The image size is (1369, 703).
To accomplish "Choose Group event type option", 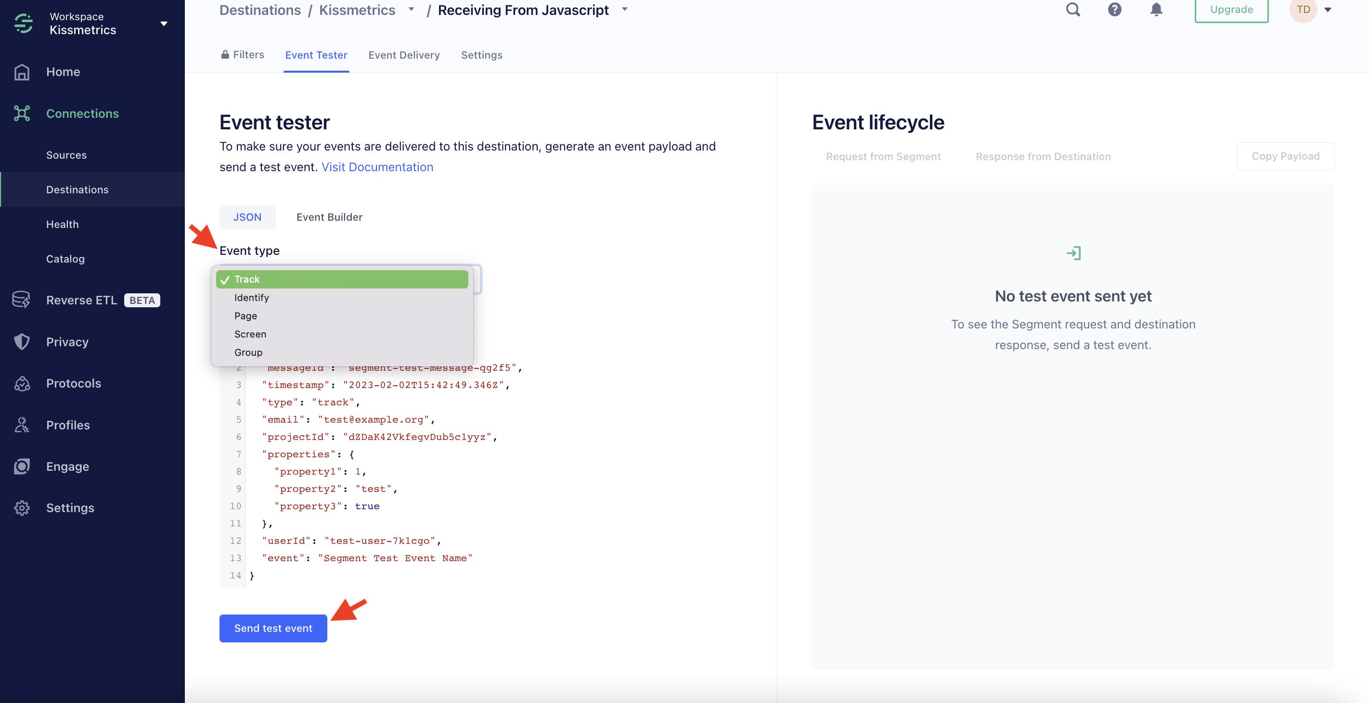I will [x=248, y=352].
